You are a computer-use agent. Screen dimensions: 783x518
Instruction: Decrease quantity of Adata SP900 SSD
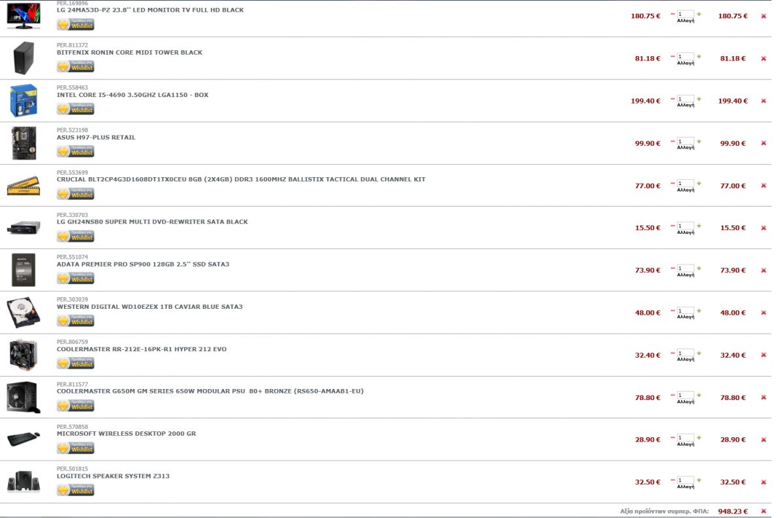(673, 268)
